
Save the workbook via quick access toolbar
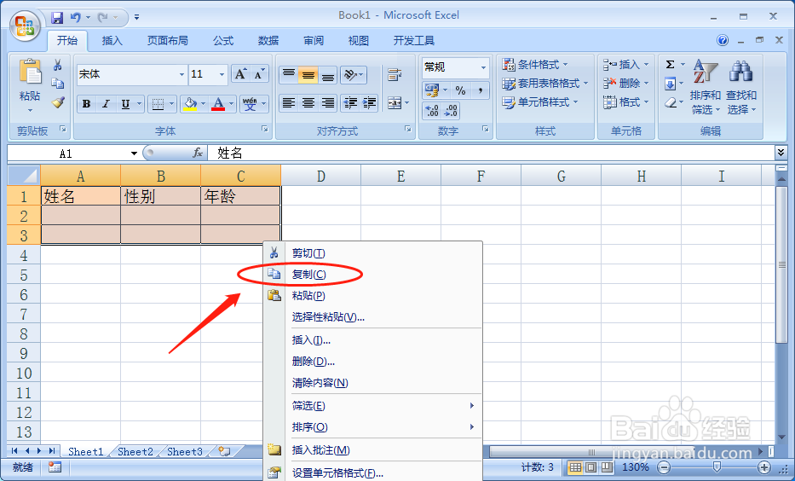coord(57,18)
